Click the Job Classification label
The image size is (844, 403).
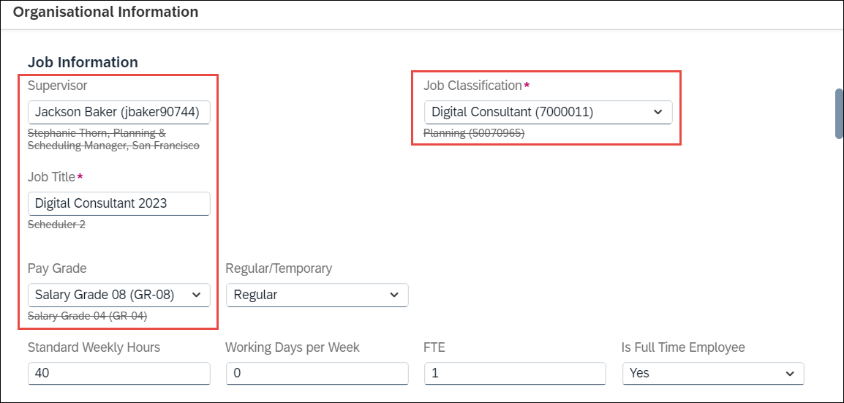[x=472, y=86]
